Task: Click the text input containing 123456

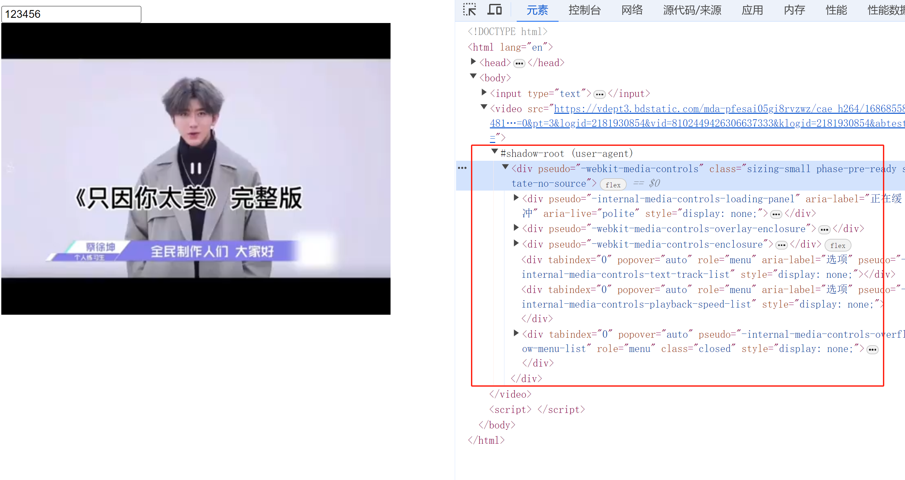Action: [x=71, y=14]
